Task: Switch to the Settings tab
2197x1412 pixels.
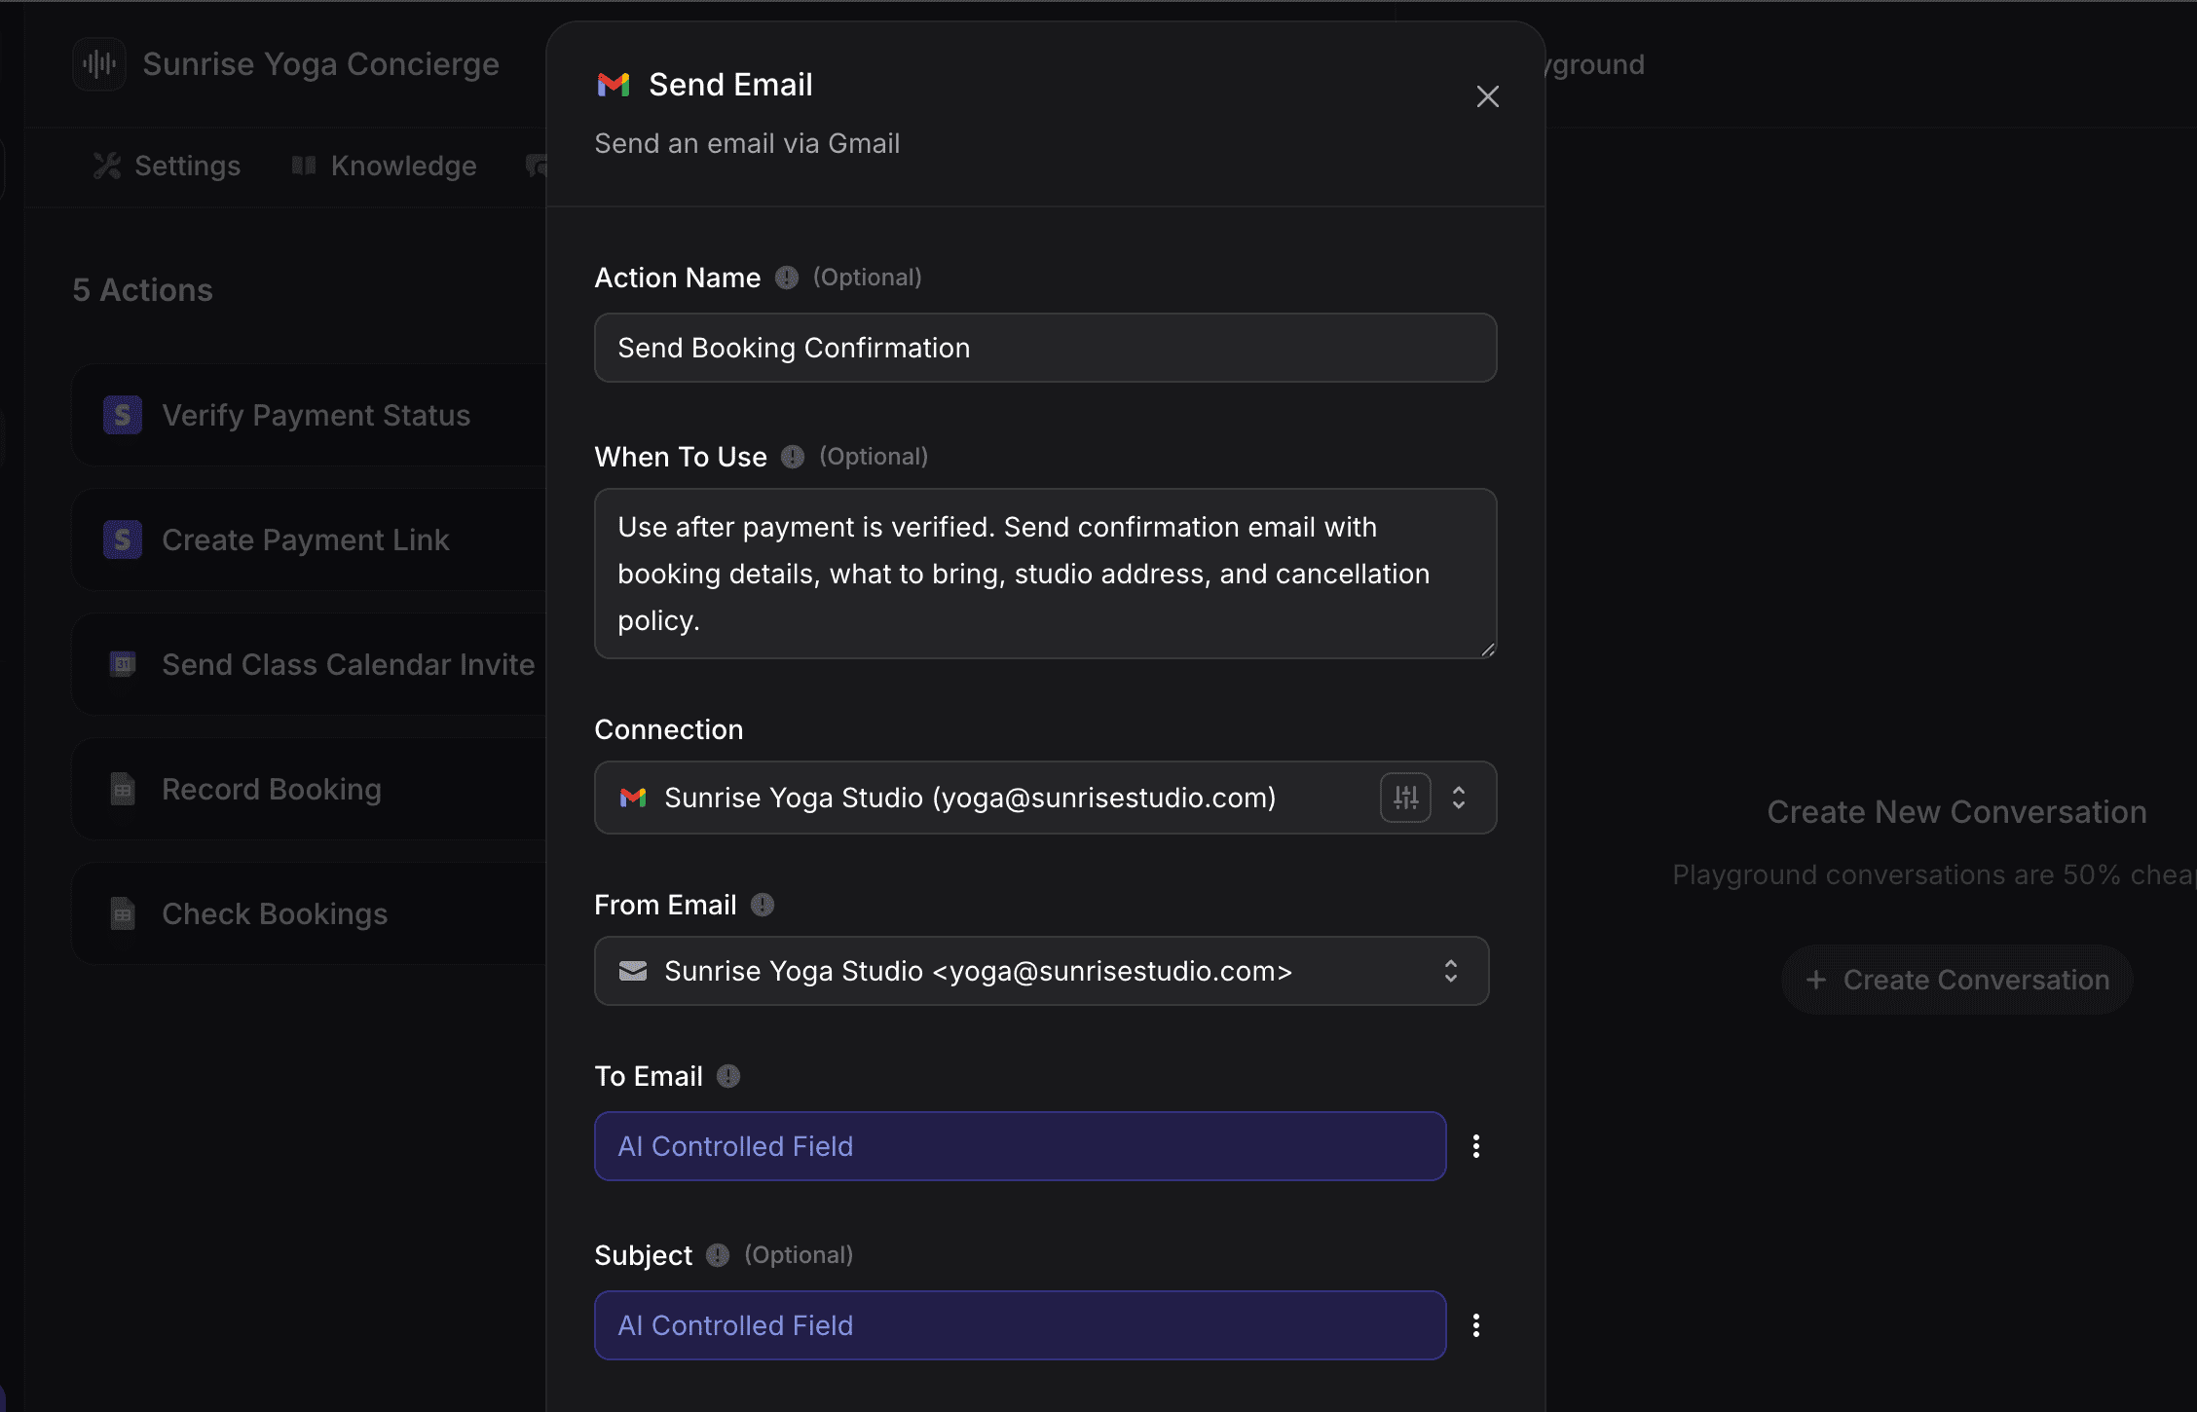Action: tap(168, 167)
